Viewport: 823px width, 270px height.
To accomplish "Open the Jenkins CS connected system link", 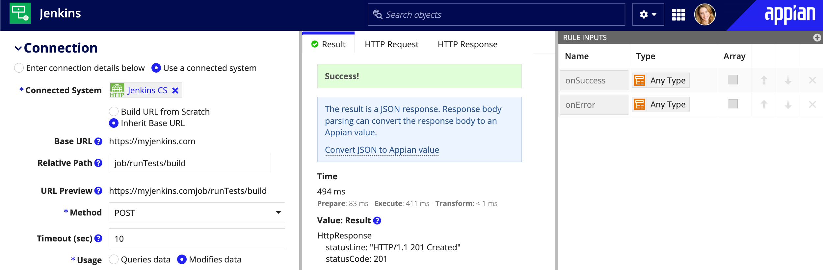I will [147, 90].
